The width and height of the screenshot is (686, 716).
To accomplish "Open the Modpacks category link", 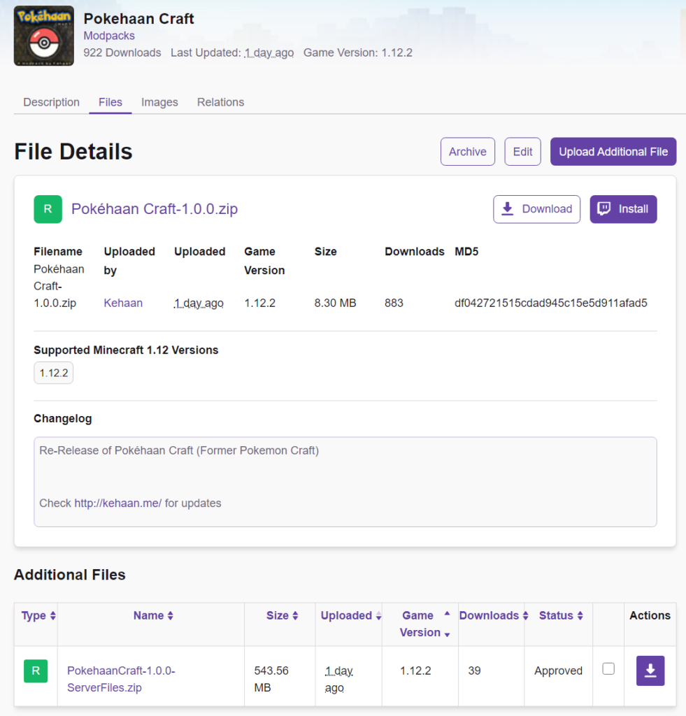I will 108,36.
